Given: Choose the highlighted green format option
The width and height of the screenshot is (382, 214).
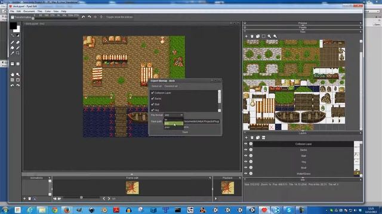Looking at the screenshot, I should 174,124.
